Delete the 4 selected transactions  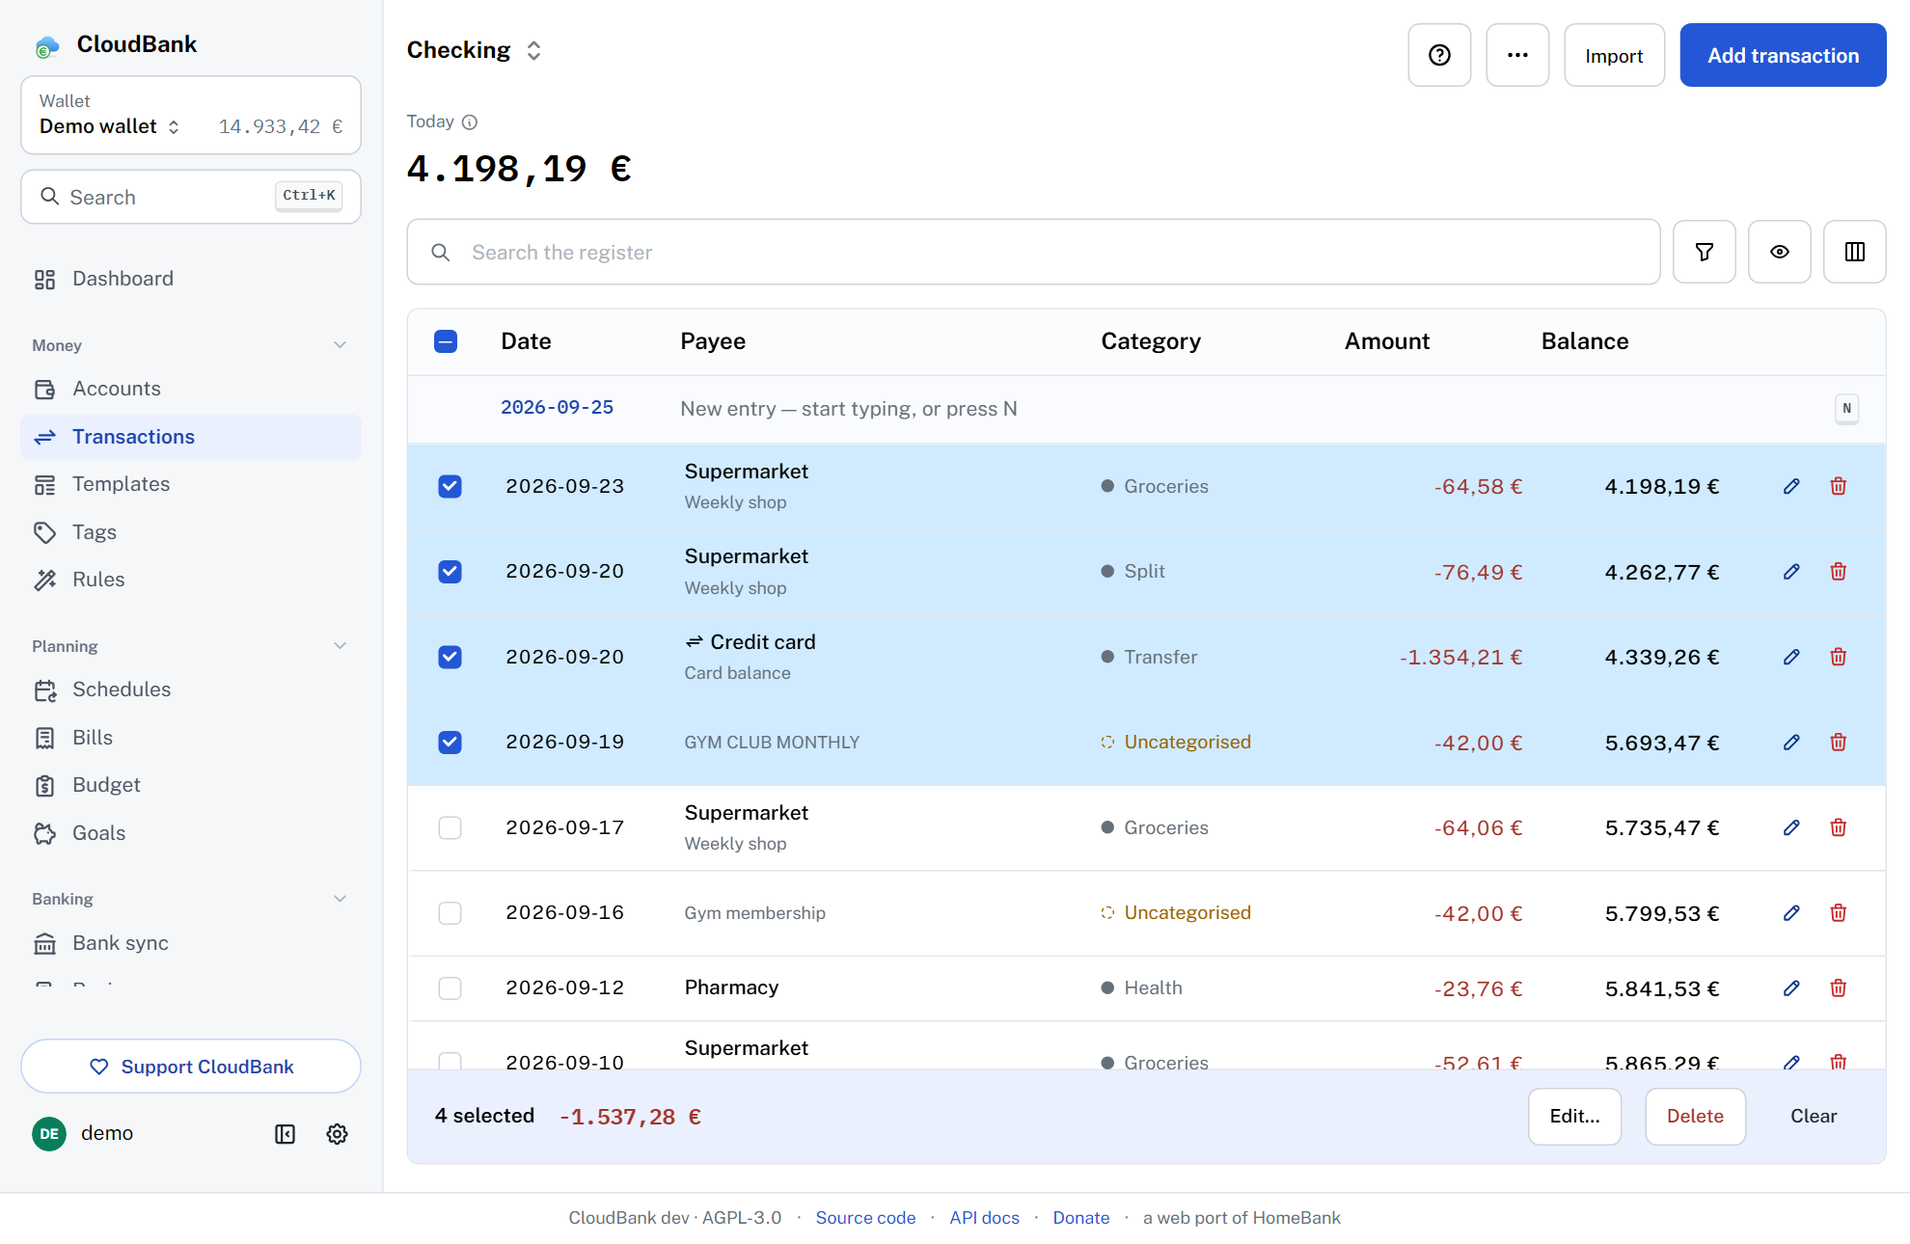pos(1695,1116)
